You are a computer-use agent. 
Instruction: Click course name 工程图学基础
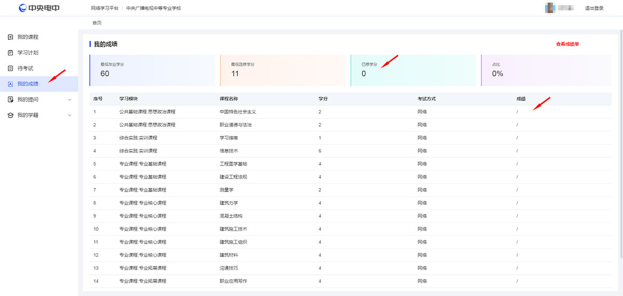pos(234,164)
